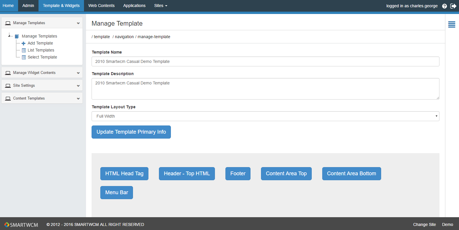Screen dimensions: 459x230
Task: Open the Web Contents menu item
Action: click(x=101, y=6)
